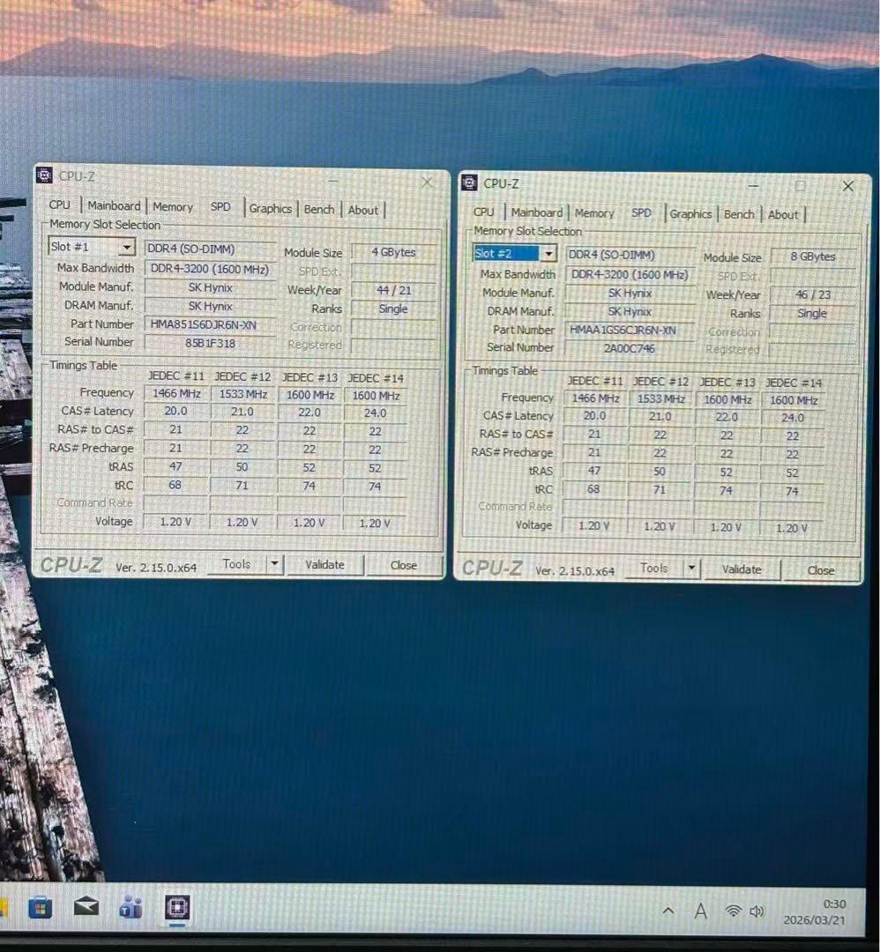Select SPD tab in right window
Viewport: 880px width, 952px height.
pos(641,213)
